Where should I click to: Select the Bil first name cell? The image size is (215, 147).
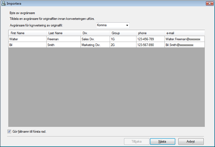point(27,45)
